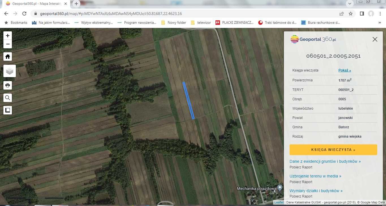Select Rodzaj value gmina wiejska
Image resolution: width=386 pixels, height=206 pixels.
tap(350, 136)
